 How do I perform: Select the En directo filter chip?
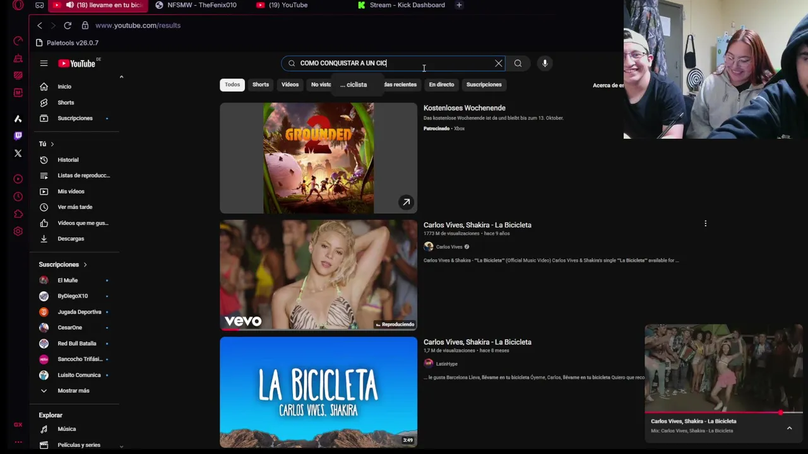441,84
